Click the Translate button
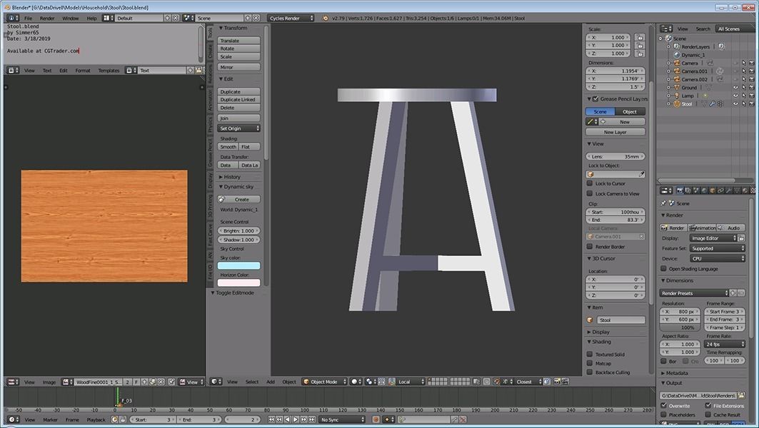759x428 pixels. tap(238, 41)
